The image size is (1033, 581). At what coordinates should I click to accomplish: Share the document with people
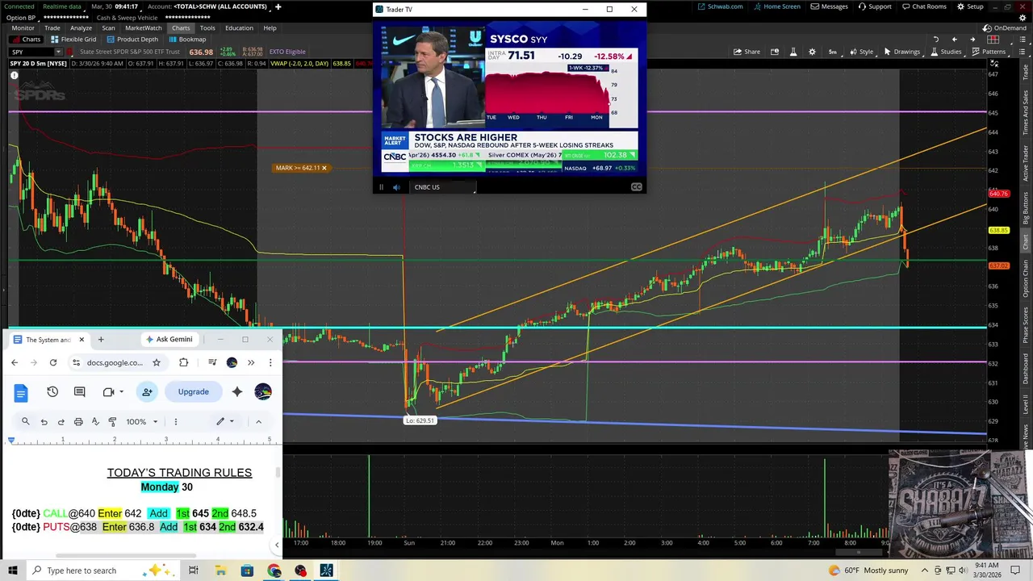click(147, 392)
